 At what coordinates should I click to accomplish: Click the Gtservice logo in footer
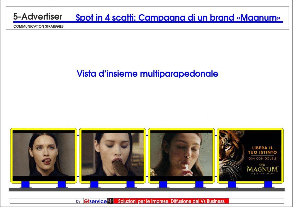[95, 201]
